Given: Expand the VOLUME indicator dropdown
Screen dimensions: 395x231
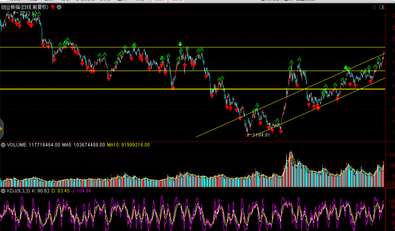Looking at the screenshot, I should 3,145.
